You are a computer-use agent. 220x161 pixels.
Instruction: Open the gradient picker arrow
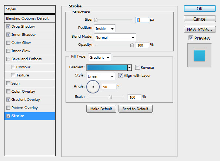pyautogui.click(x=130, y=68)
